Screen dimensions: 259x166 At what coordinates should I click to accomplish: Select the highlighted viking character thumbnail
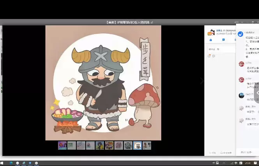(137, 145)
